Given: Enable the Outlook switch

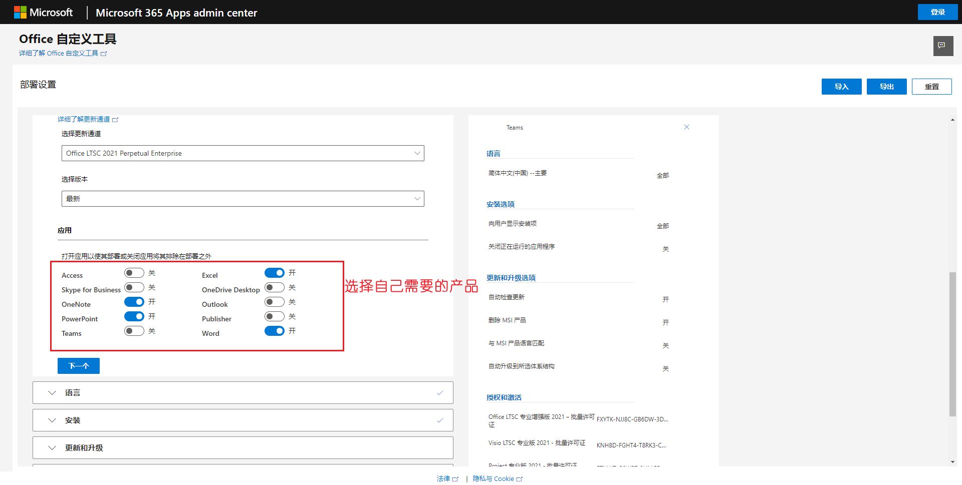Looking at the screenshot, I should pos(274,302).
